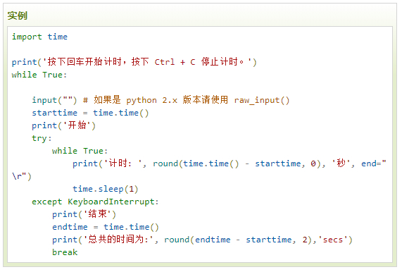Click the print('总共的时间为:' statement
The height and width of the screenshot is (272, 402).
pos(105,240)
